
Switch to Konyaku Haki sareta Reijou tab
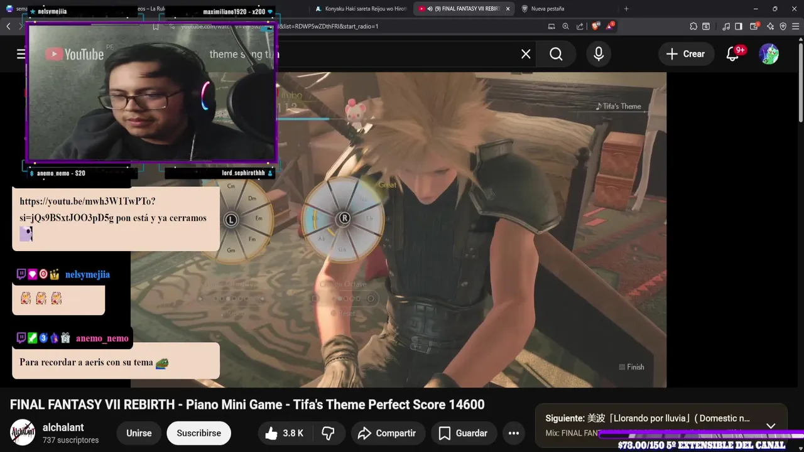(361, 9)
